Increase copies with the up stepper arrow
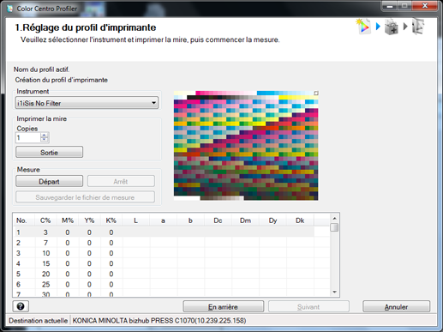The image size is (443, 332). click(45, 135)
